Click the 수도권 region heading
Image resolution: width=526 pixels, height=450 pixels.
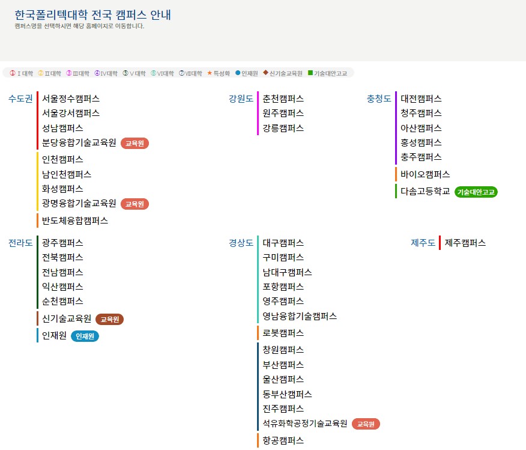tap(20, 99)
